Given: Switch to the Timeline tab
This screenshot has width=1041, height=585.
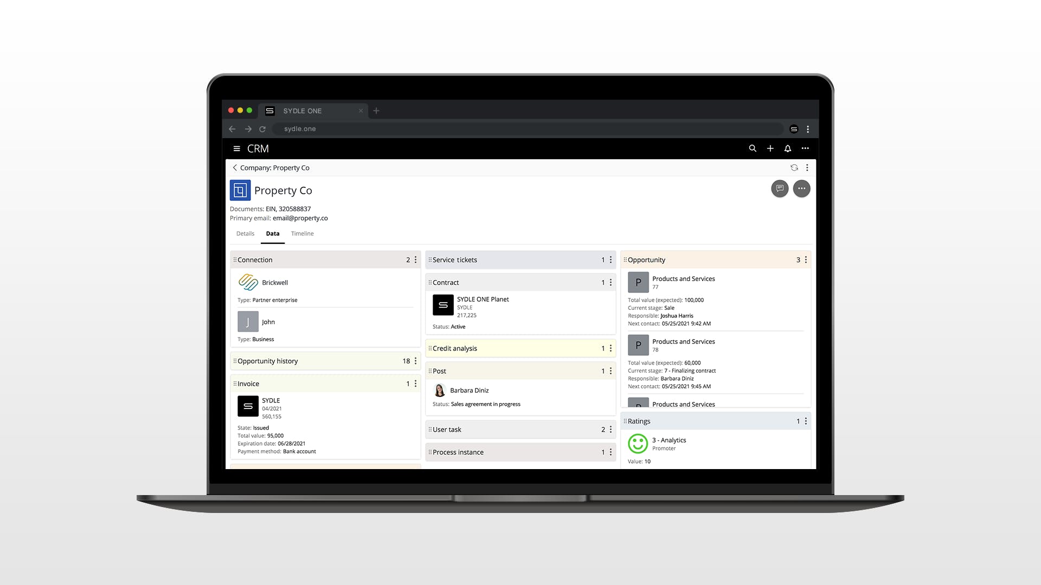Looking at the screenshot, I should tap(302, 234).
